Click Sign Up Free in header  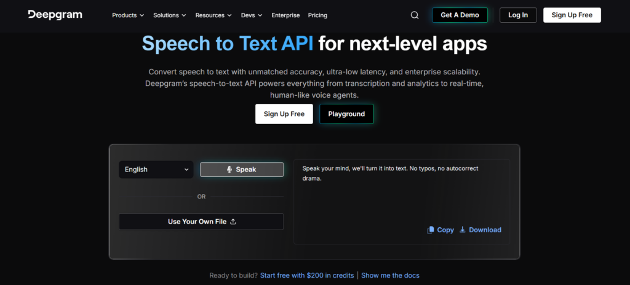572,15
